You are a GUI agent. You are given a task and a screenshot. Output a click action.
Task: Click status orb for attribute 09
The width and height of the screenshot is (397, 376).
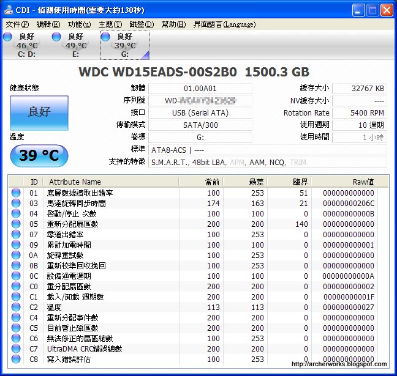[x=16, y=245]
